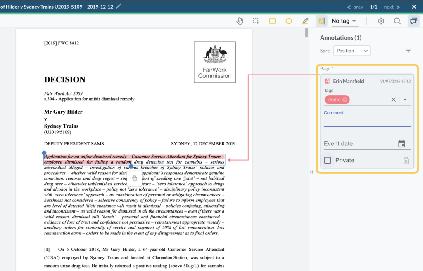Click the '[2019] FWC 8412' citation

62,43
